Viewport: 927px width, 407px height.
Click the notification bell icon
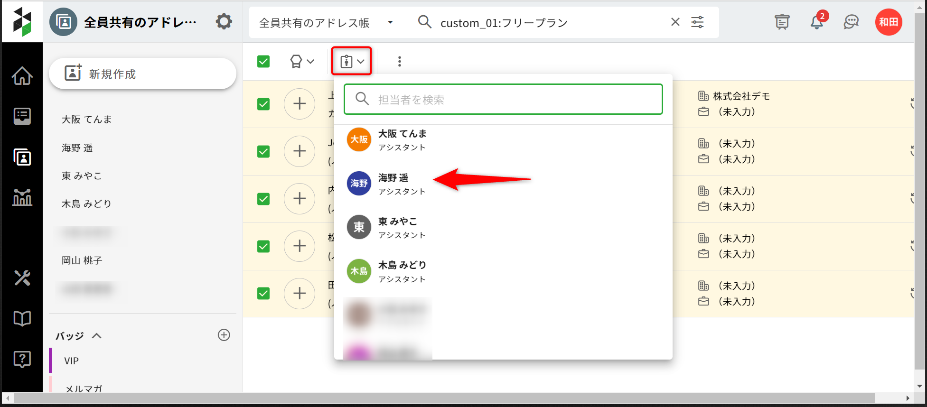(x=816, y=22)
